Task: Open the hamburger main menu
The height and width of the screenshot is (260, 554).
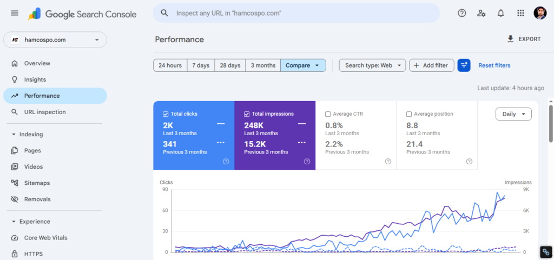Action: 15,13
